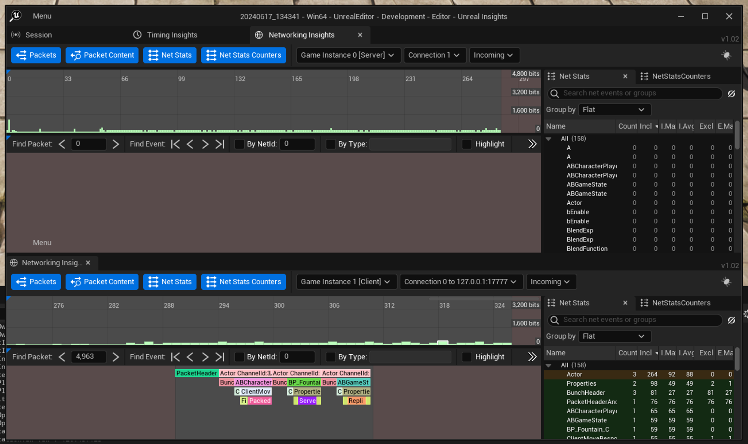This screenshot has height=444, width=748.
Task: Jump to first event in bottom panel
Action: [x=175, y=357]
